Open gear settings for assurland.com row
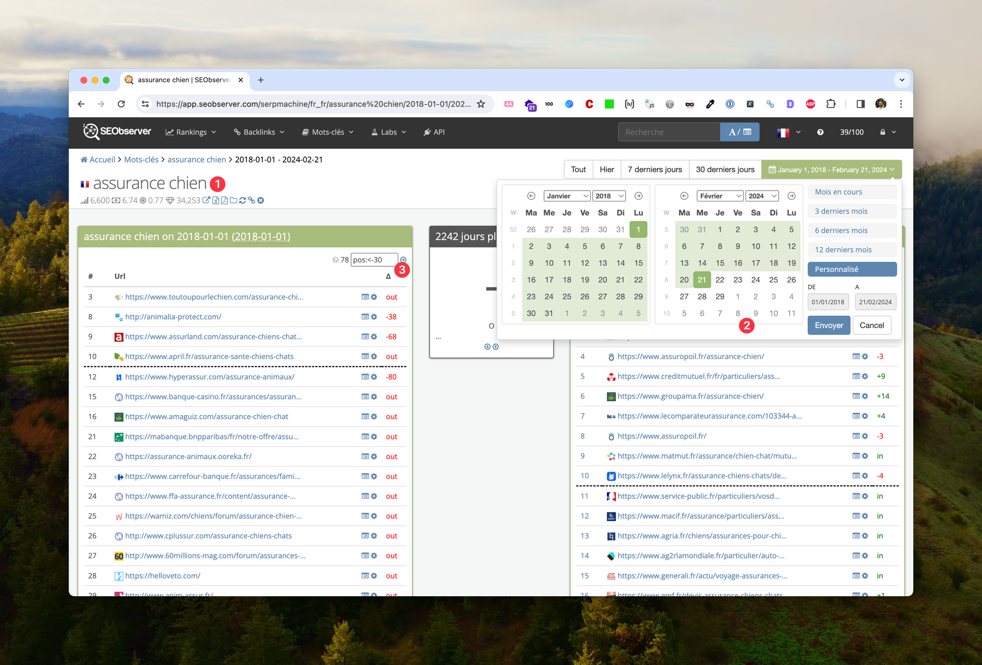Viewport: 982px width, 665px height. click(x=374, y=337)
